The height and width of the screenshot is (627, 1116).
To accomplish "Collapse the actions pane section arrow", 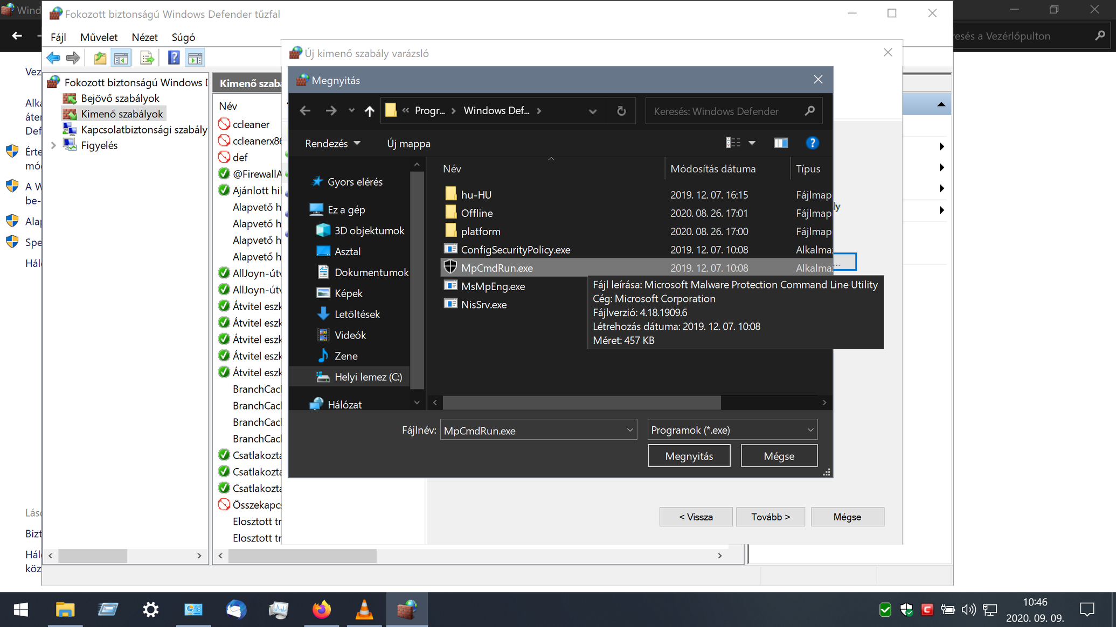I will click(941, 104).
